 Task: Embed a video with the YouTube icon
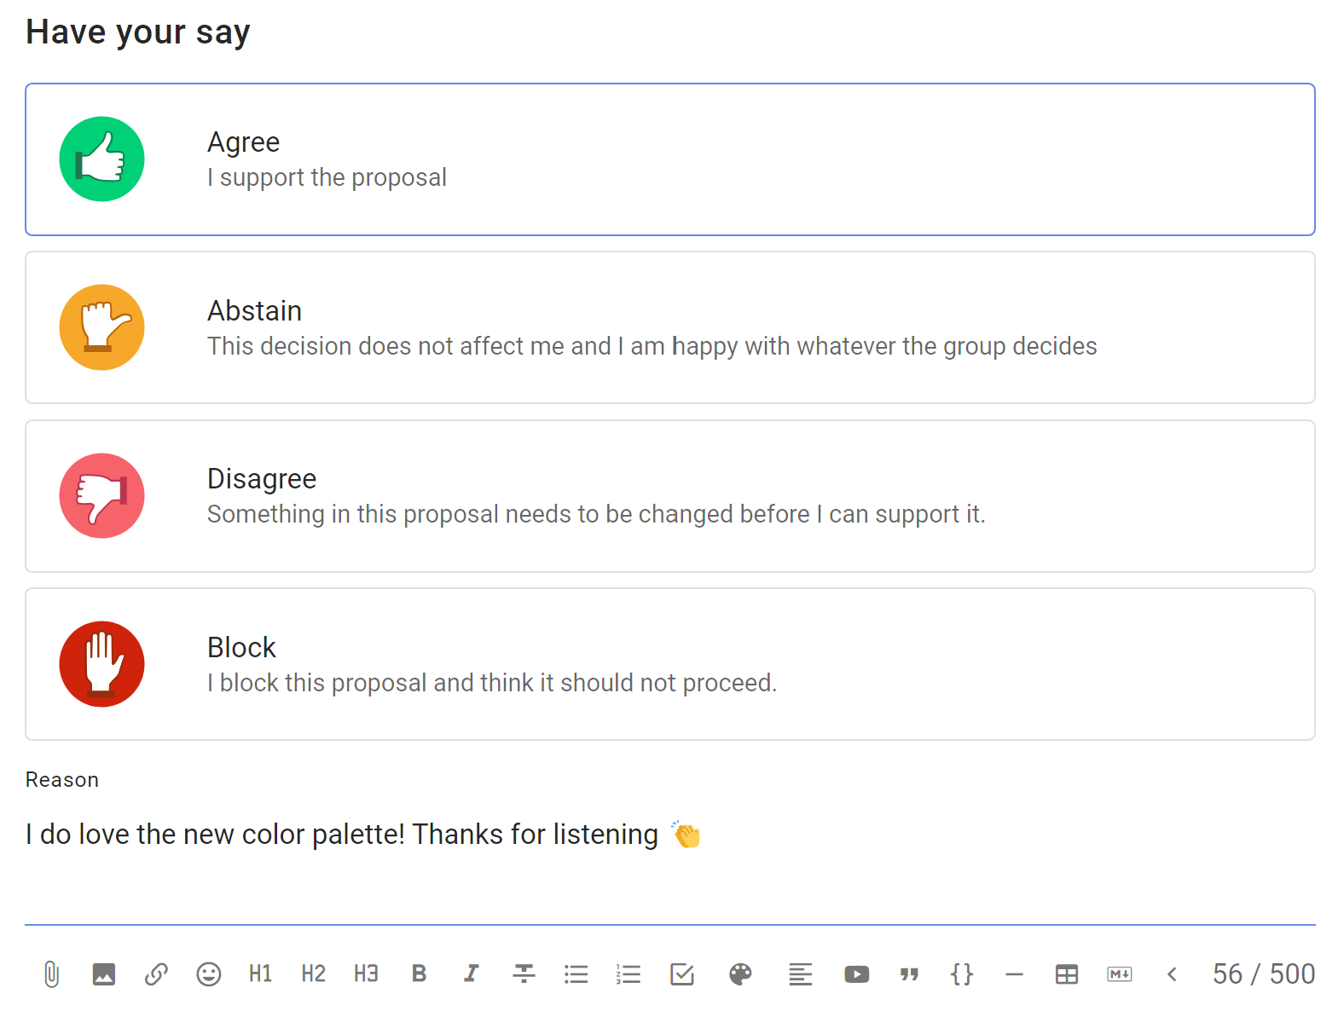856,973
